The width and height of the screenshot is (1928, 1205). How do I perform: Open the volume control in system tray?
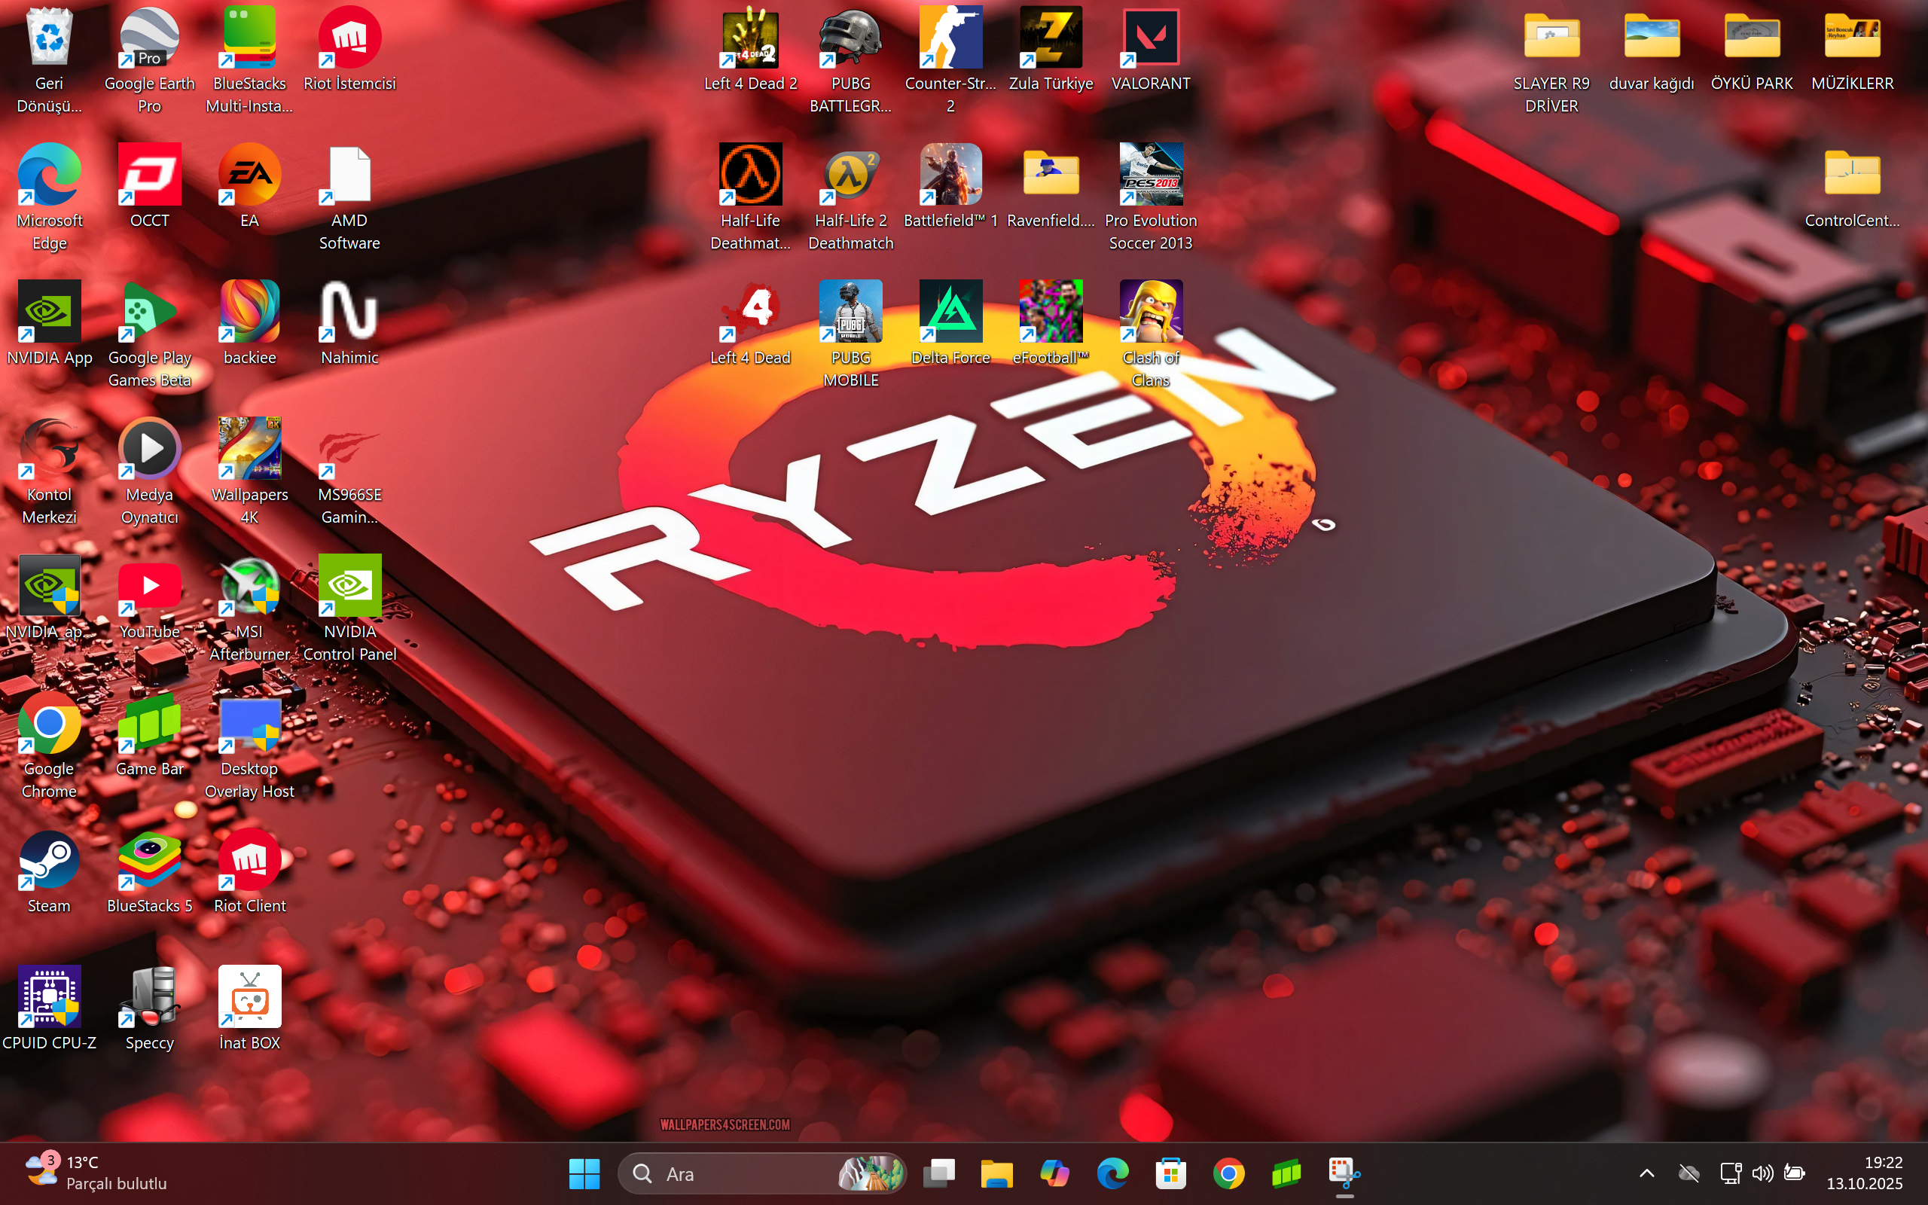point(1762,1173)
